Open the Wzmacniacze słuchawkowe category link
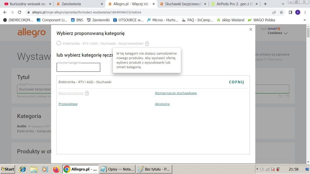310x174 pixels. (176, 93)
